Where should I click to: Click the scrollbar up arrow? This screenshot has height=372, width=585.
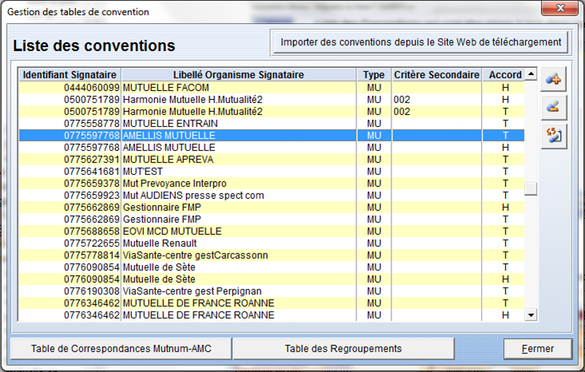[531, 74]
